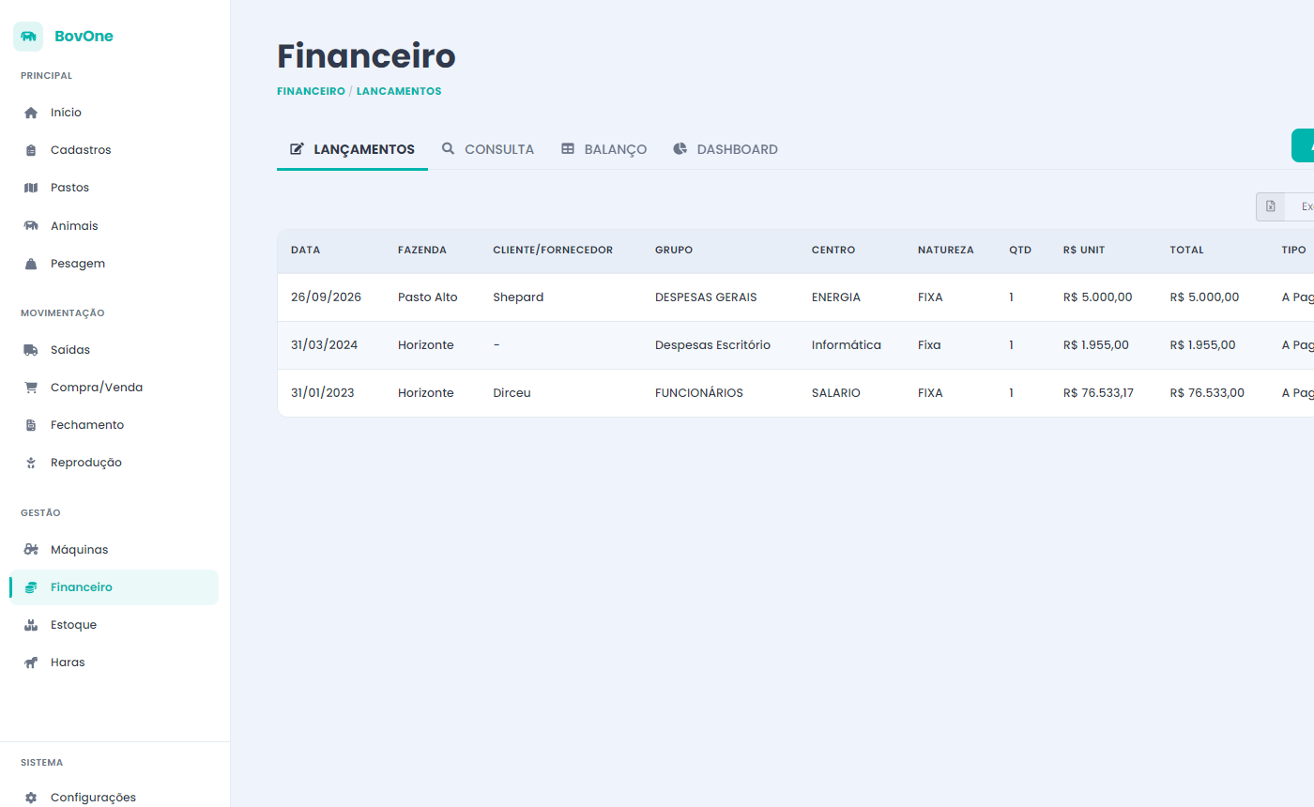The width and height of the screenshot is (1314, 807).
Task: Click the Despesas Escritório group cell
Action: (712, 345)
